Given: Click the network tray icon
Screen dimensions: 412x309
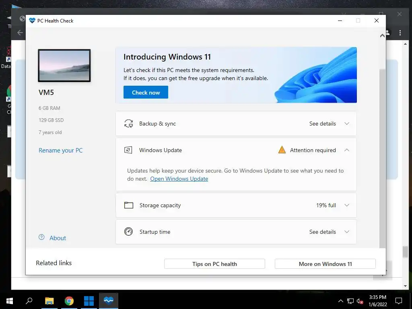Looking at the screenshot, I should 350,301.
